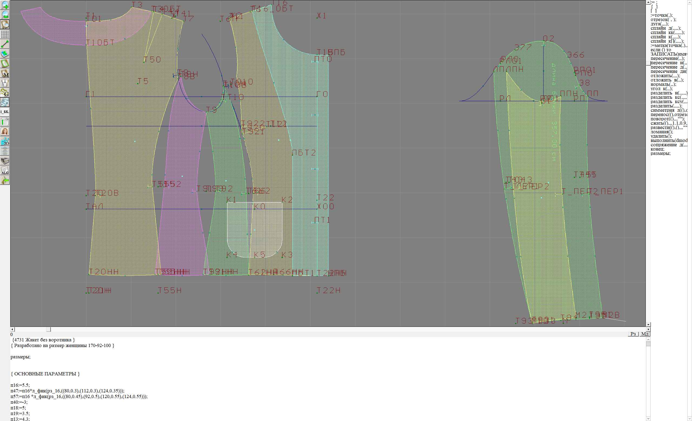Screen dimensions: 692x421
Task: Click the i_66 label button
Action: (5, 112)
